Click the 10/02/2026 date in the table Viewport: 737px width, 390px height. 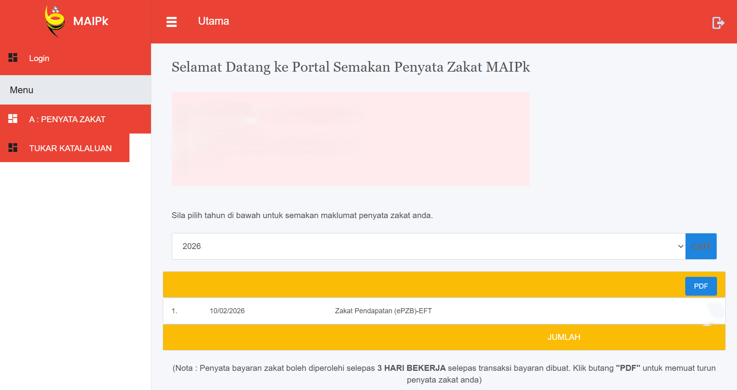[227, 311]
